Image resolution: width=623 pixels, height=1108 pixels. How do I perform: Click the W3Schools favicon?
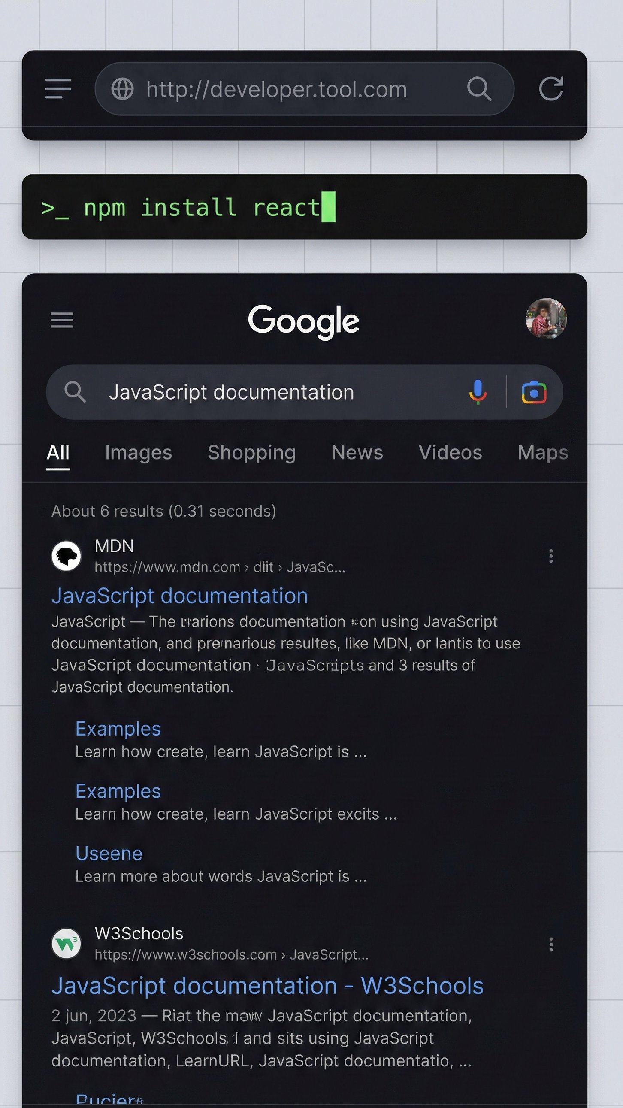tap(66, 944)
